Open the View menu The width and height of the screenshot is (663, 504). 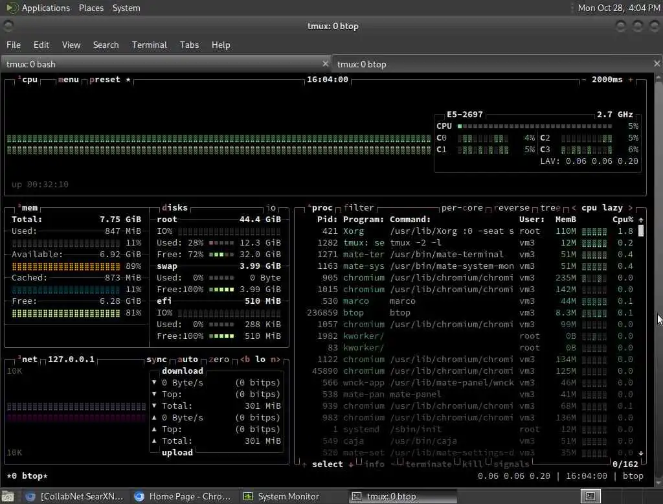point(71,45)
